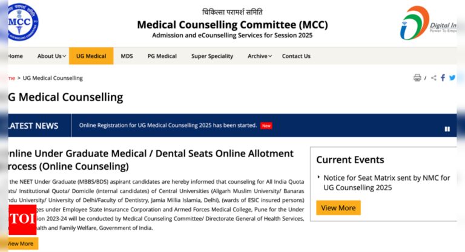
Task: Expand the Archive dropdown menu
Action: coord(260,56)
